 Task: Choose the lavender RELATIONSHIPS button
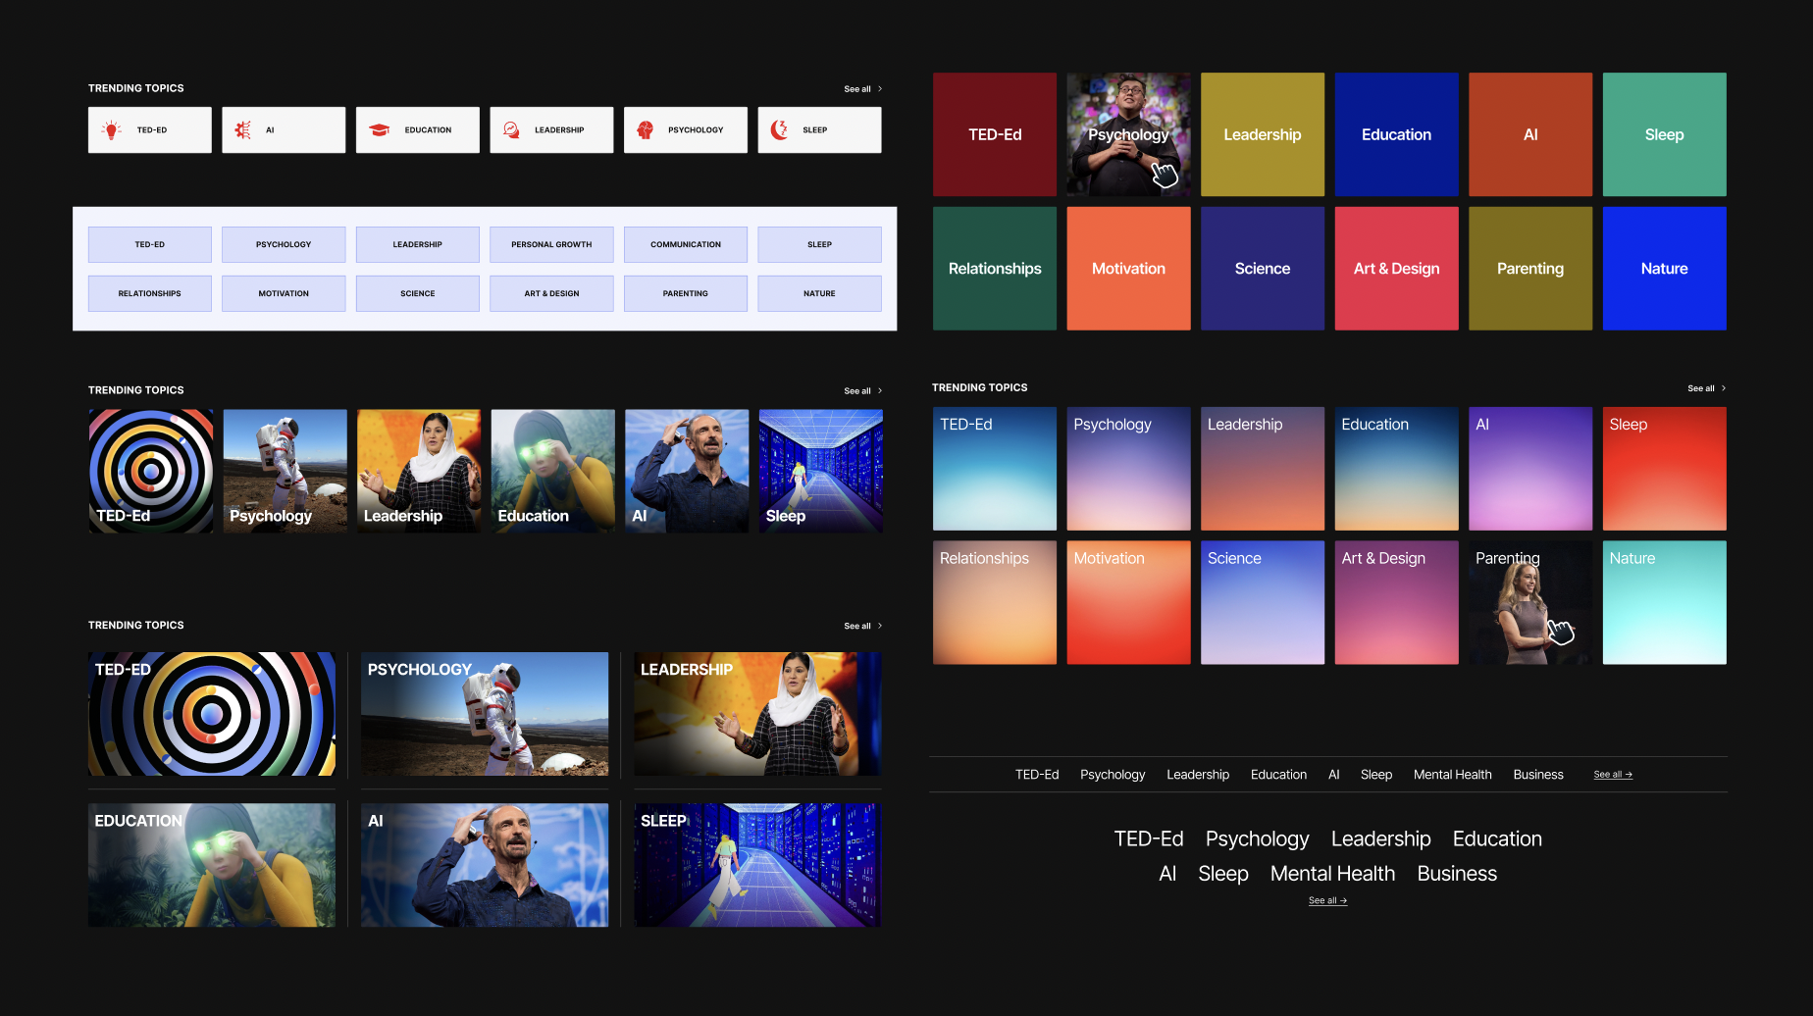click(150, 293)
